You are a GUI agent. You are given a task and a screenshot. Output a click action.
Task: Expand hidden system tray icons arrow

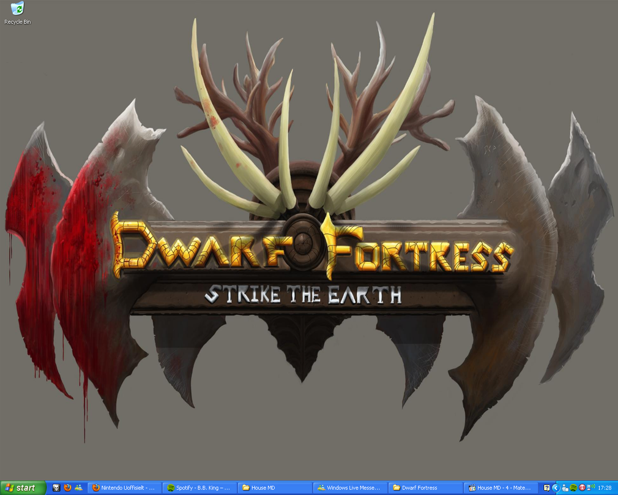click(556, 488)
